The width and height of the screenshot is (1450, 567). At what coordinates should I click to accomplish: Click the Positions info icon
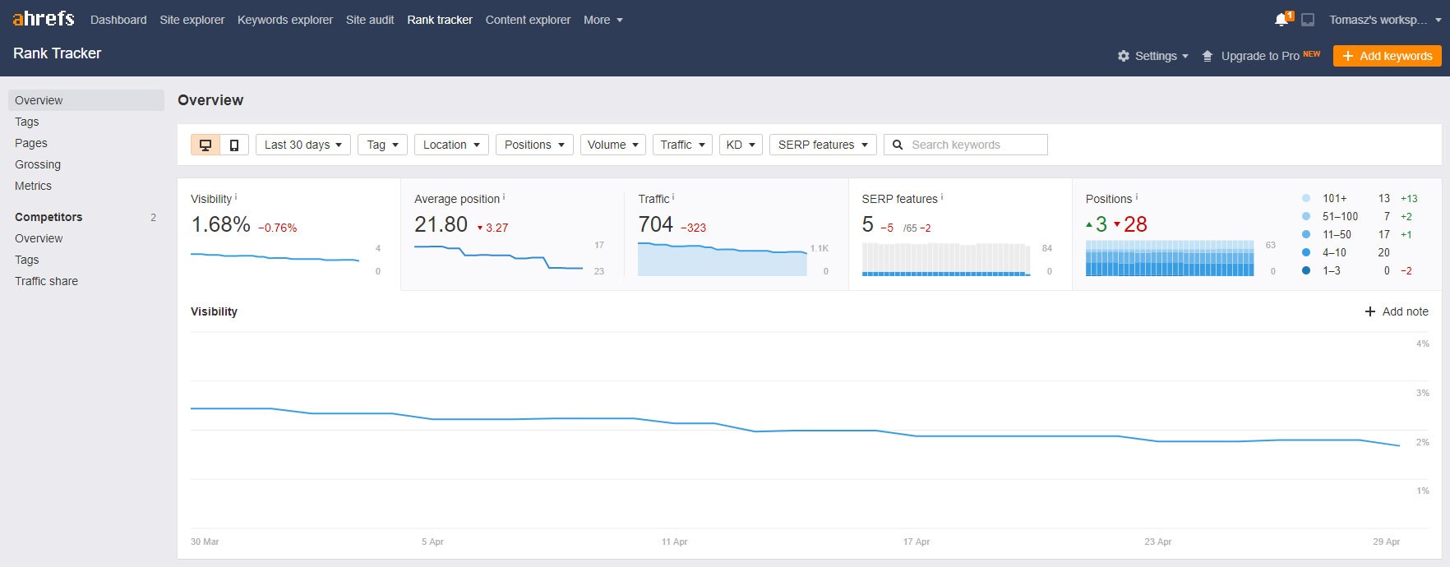point(1137,197)
